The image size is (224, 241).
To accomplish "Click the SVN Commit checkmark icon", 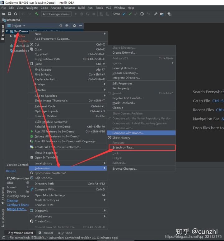I will 130,14.
